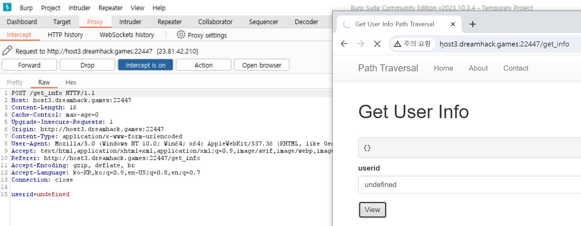Switch to Pretty view of request
This screenshot has width=581, height=226.
[x=15, y=82]
